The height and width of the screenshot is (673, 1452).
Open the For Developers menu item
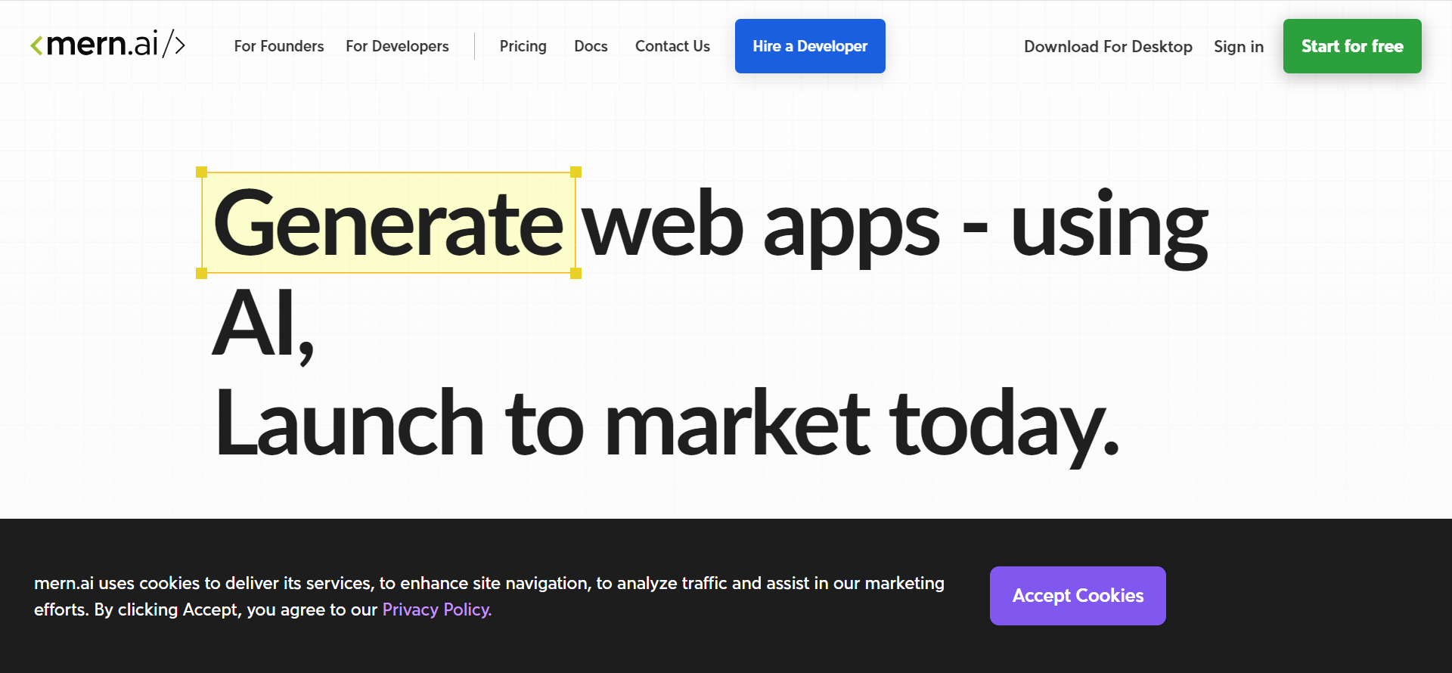[397, 46]
